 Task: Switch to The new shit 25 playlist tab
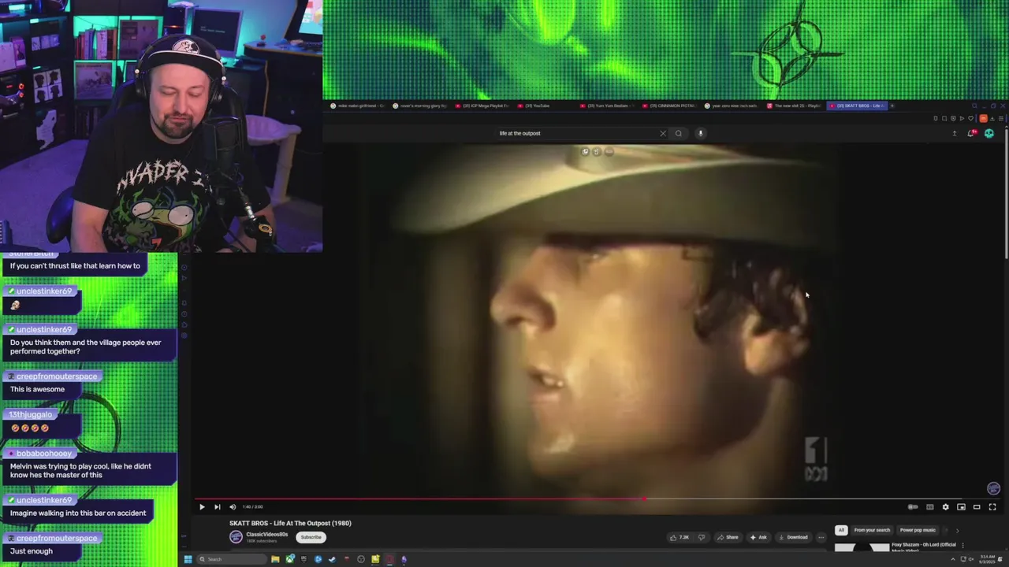794,106
